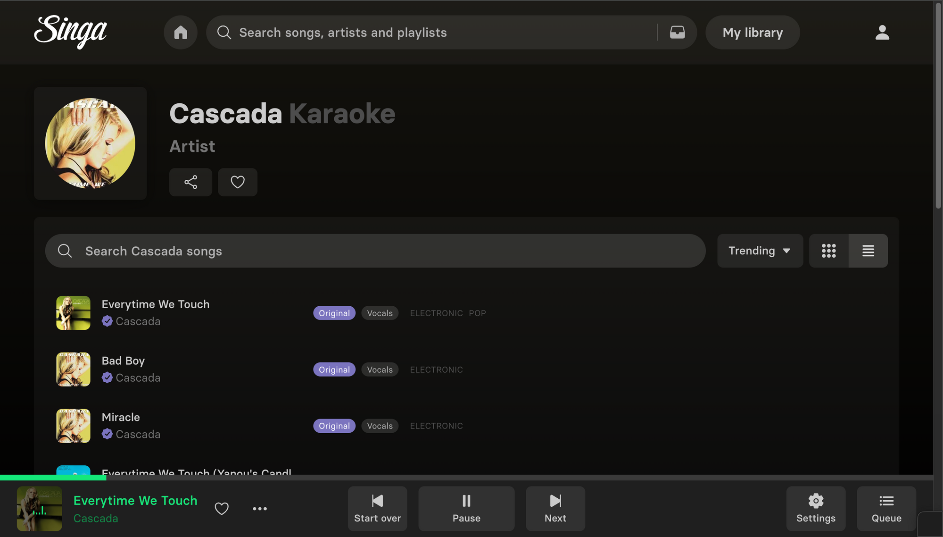Share the Cascada artist page
Viewport: 943px width, 537px height.
(x=190, y=182)
